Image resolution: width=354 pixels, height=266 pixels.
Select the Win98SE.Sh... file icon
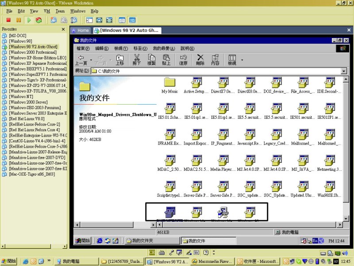click(329, 189)
